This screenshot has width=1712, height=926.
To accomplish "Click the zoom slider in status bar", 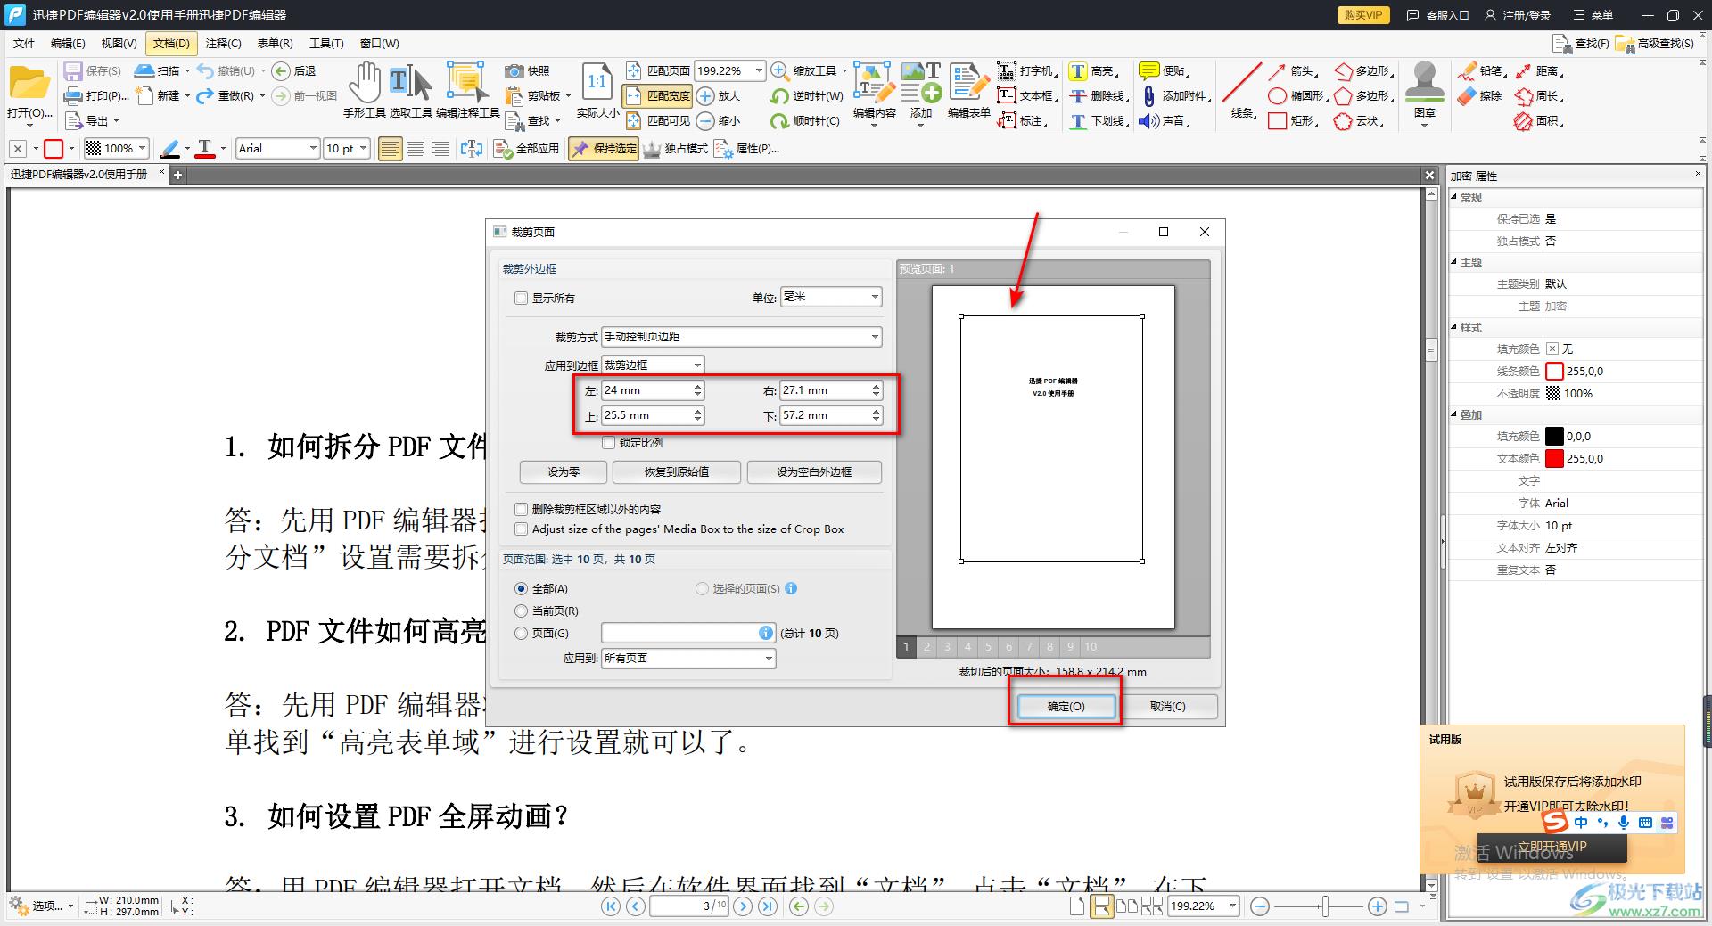I will (x=1326, y=906).
